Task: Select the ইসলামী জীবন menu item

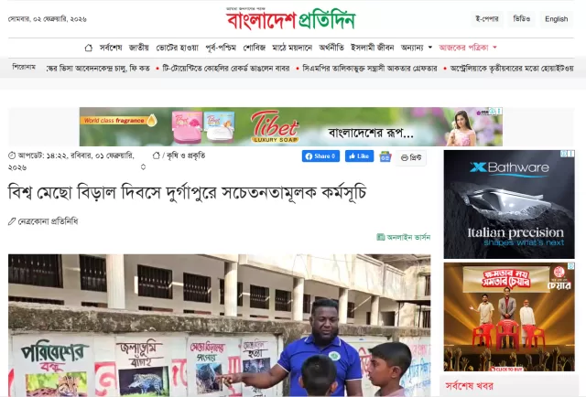Action: click(x=373, y=48)
